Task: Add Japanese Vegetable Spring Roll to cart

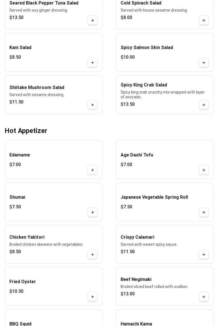Action: 204,212
